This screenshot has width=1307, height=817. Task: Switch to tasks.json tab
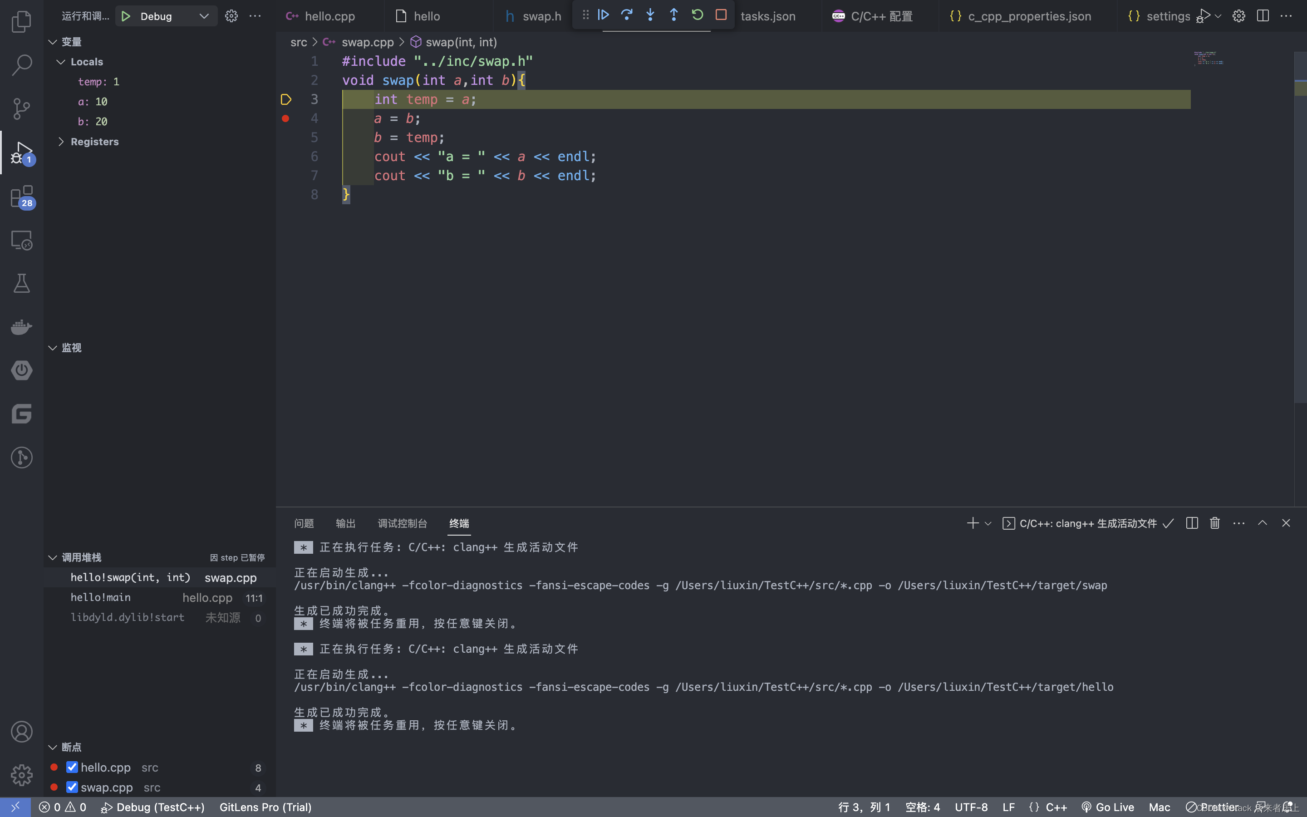click(x=767, y=16)
